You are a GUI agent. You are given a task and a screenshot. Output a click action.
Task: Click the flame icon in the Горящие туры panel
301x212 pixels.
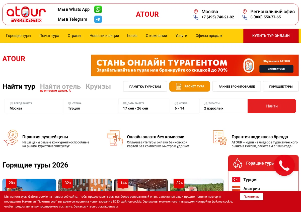point(238,163)
